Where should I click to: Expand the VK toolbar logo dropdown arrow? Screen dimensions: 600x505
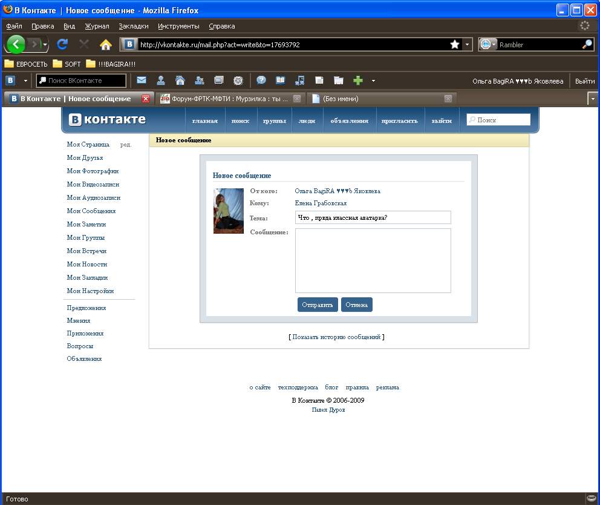coord(25,81)
